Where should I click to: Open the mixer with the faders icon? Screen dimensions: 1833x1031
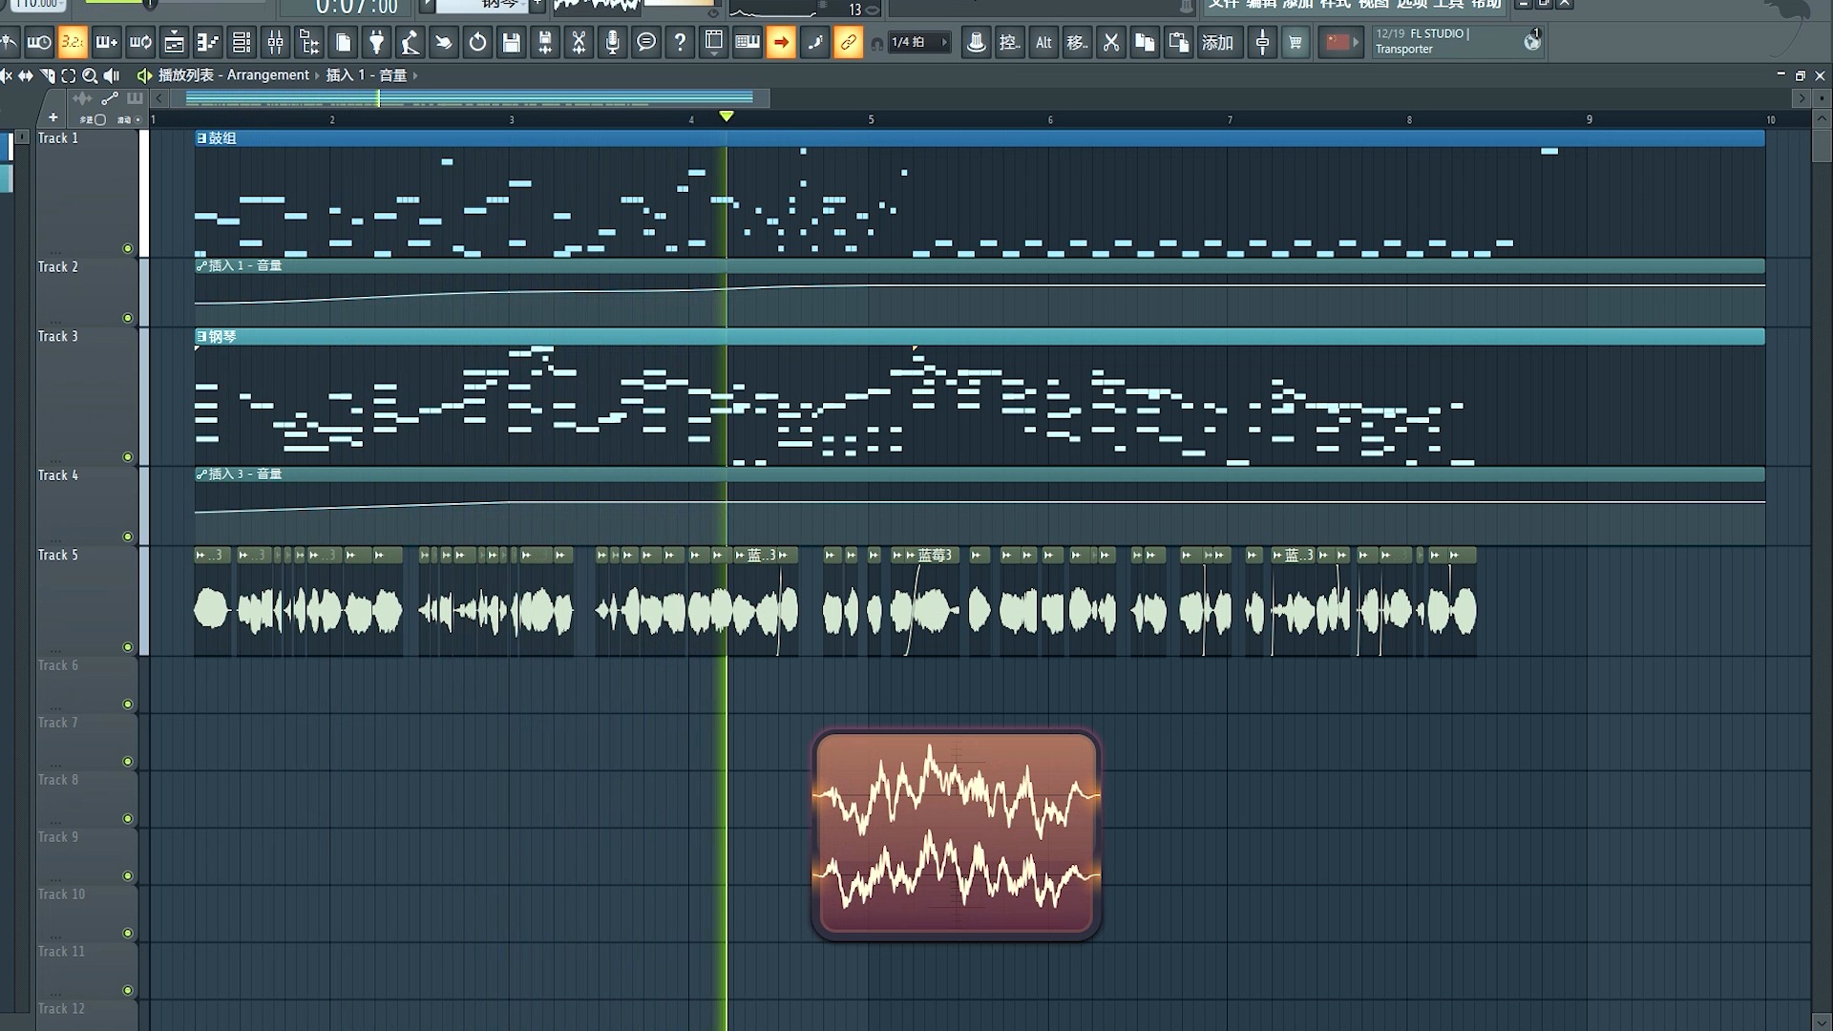click(275, 42)
